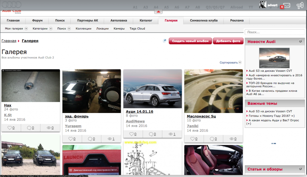Open user K.St profile link

click(x=8, y=115)
